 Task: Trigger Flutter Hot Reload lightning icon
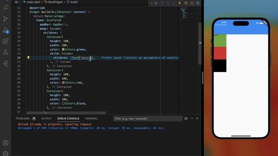(x=179, y=3)
